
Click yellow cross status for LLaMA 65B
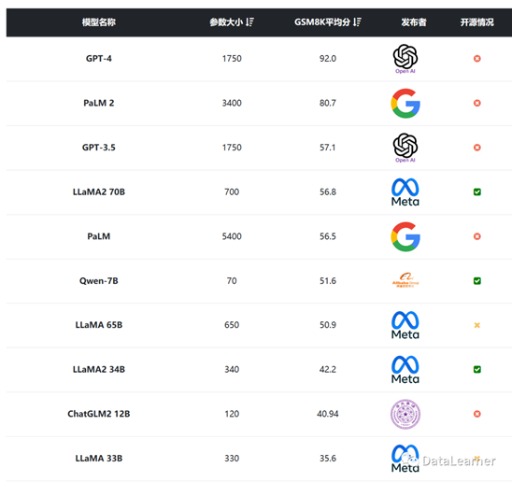pos(477,325)
